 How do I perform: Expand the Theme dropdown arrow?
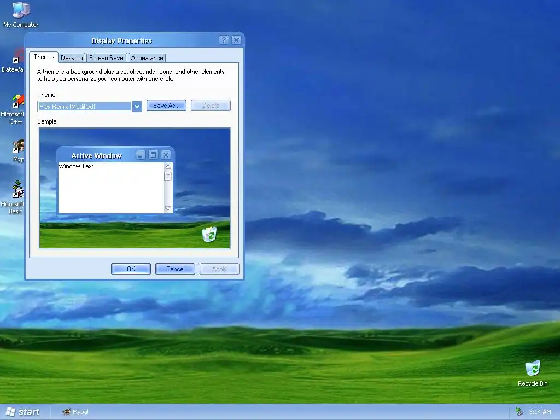137,107
